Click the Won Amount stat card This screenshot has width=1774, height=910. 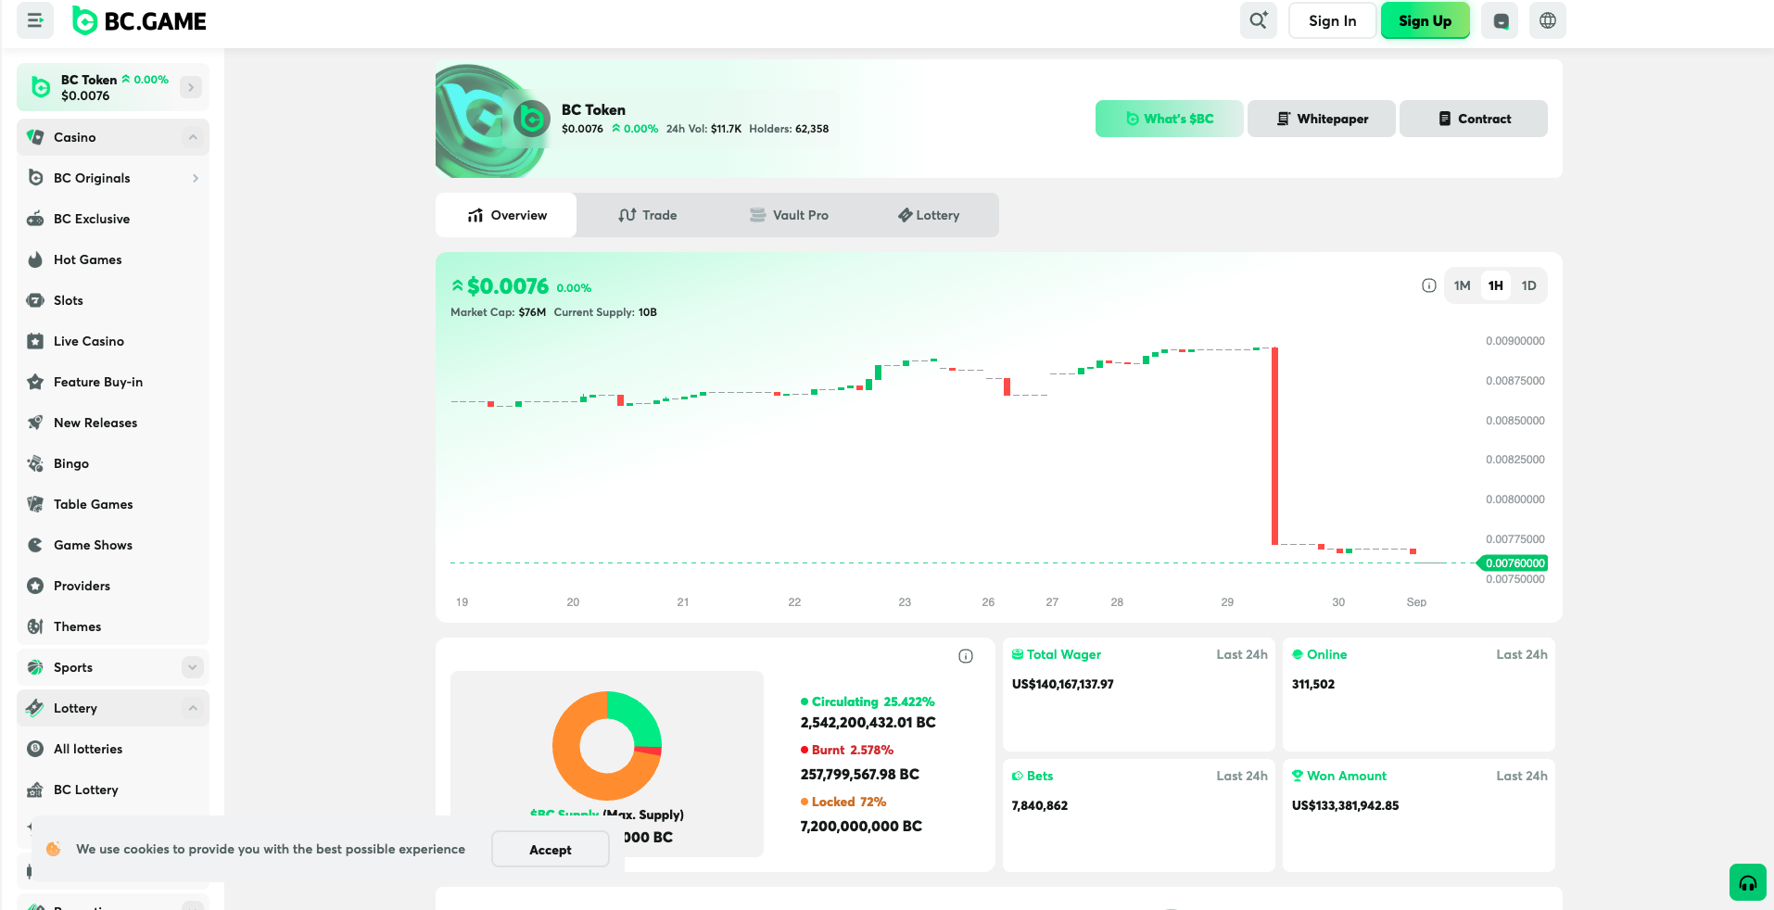point(1419,815)
